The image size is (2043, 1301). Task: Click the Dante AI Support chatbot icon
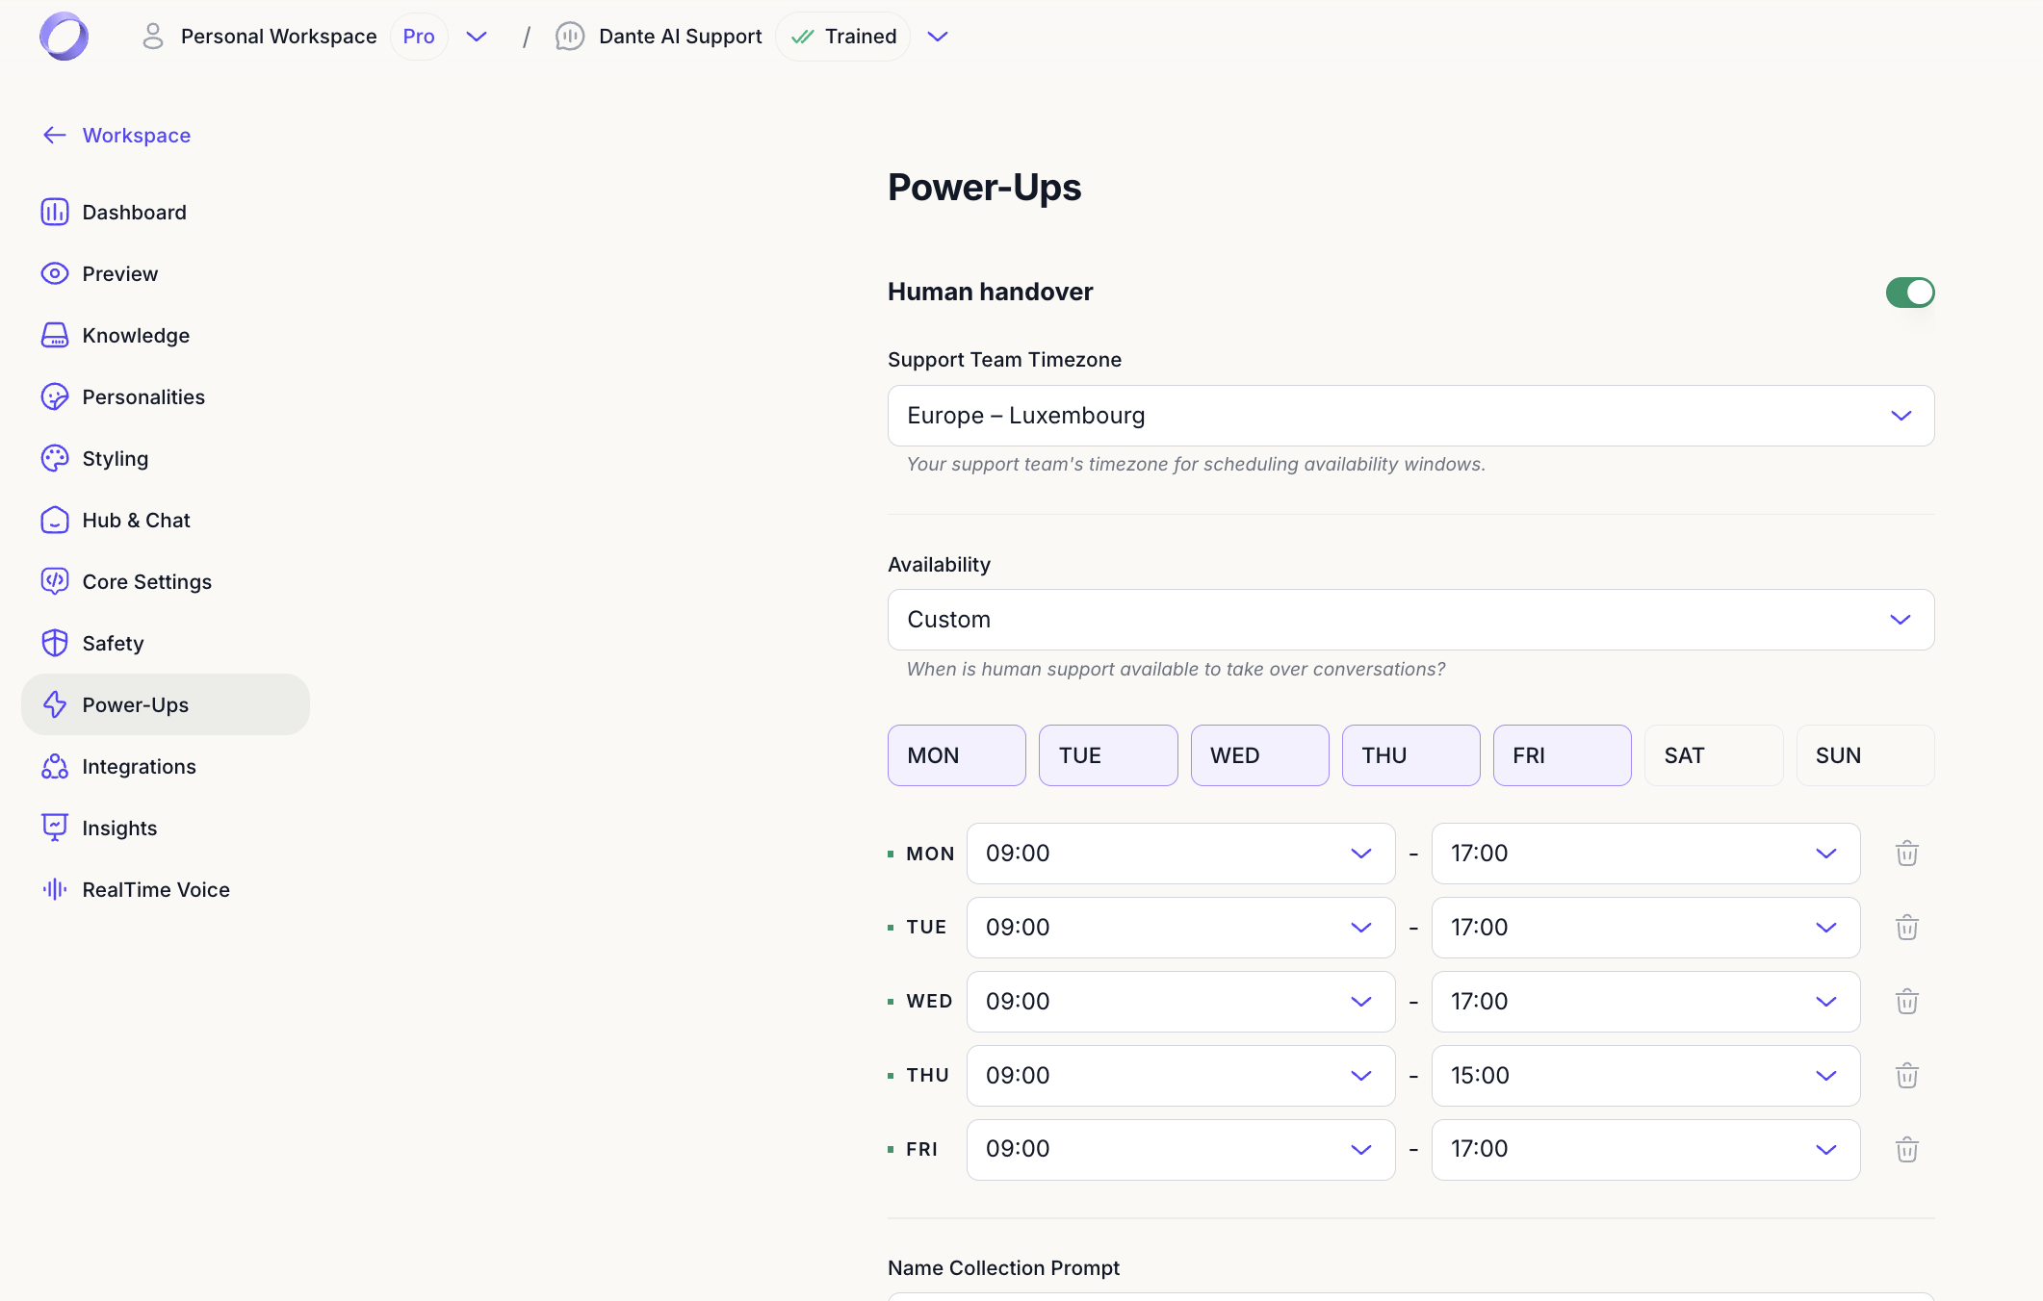click(570, 37)
